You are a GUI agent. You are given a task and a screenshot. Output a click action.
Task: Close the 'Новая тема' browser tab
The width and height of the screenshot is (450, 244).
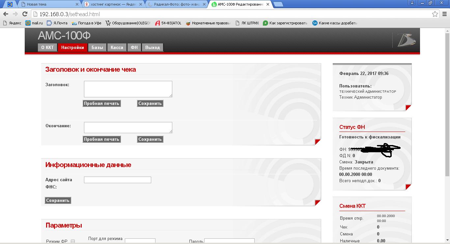(x=77, y=4)
